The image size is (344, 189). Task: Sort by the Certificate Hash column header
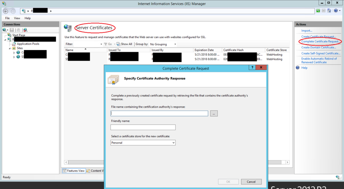coord(244,50)
